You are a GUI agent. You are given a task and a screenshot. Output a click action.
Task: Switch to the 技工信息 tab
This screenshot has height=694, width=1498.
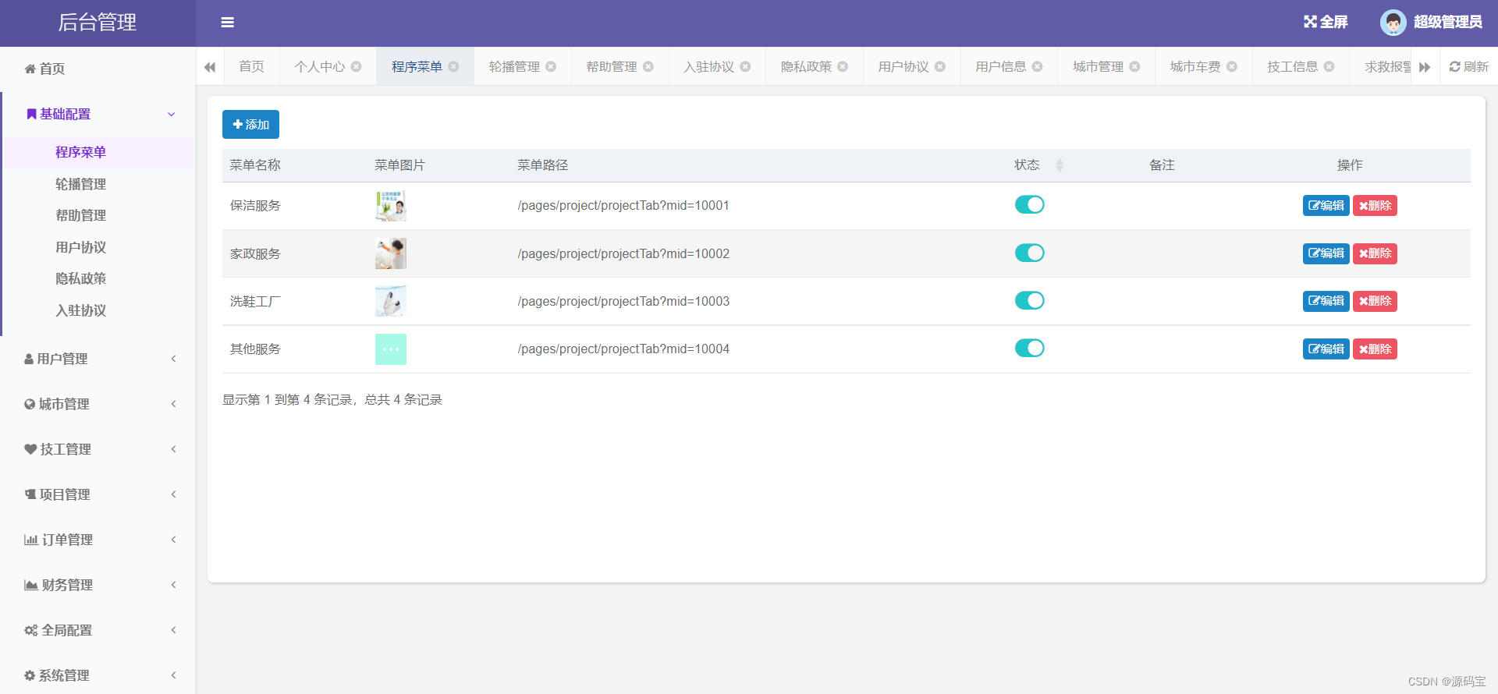(1292, 66)
